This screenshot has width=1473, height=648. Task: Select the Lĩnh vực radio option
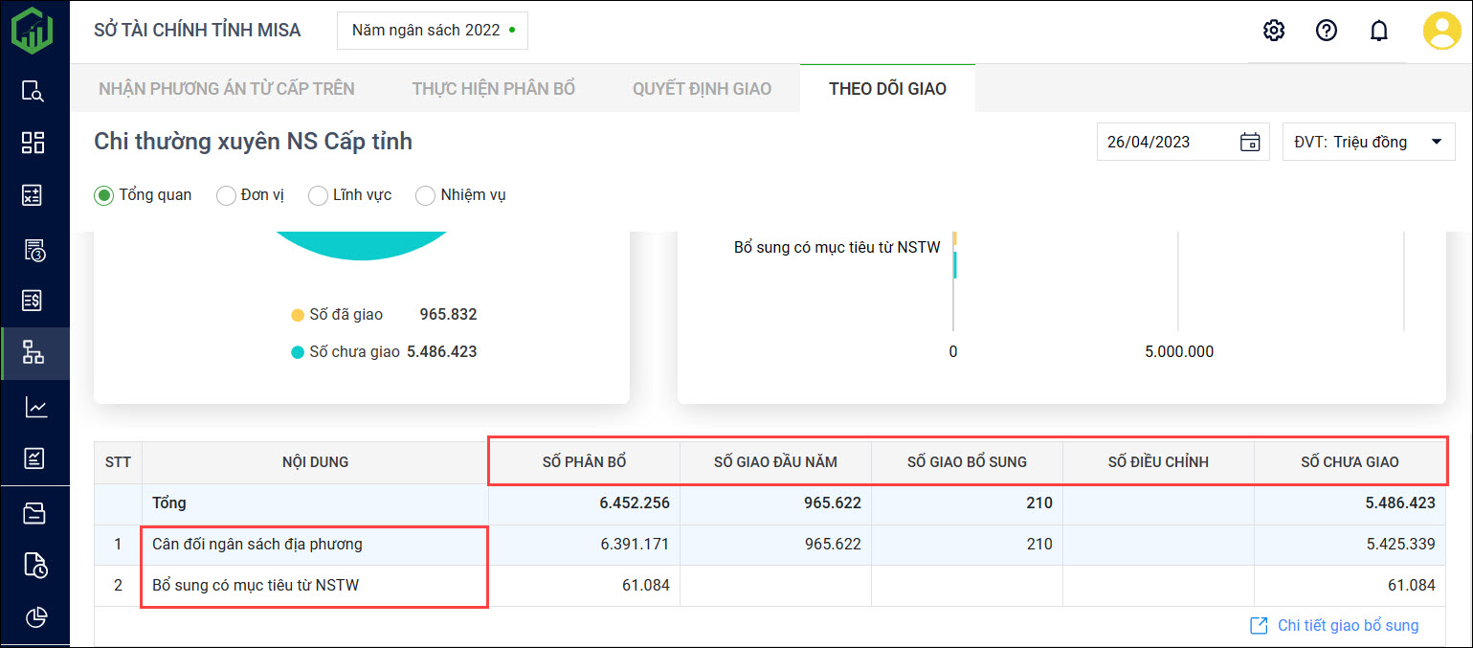[318, 195]
